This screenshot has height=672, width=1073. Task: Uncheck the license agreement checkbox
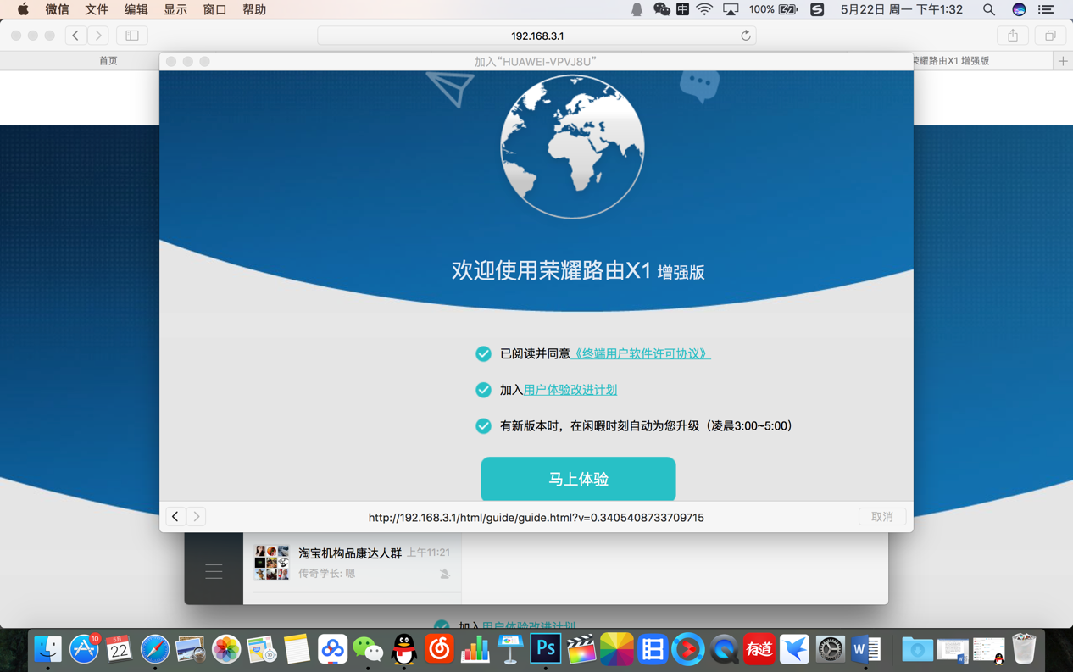[483, 353]
